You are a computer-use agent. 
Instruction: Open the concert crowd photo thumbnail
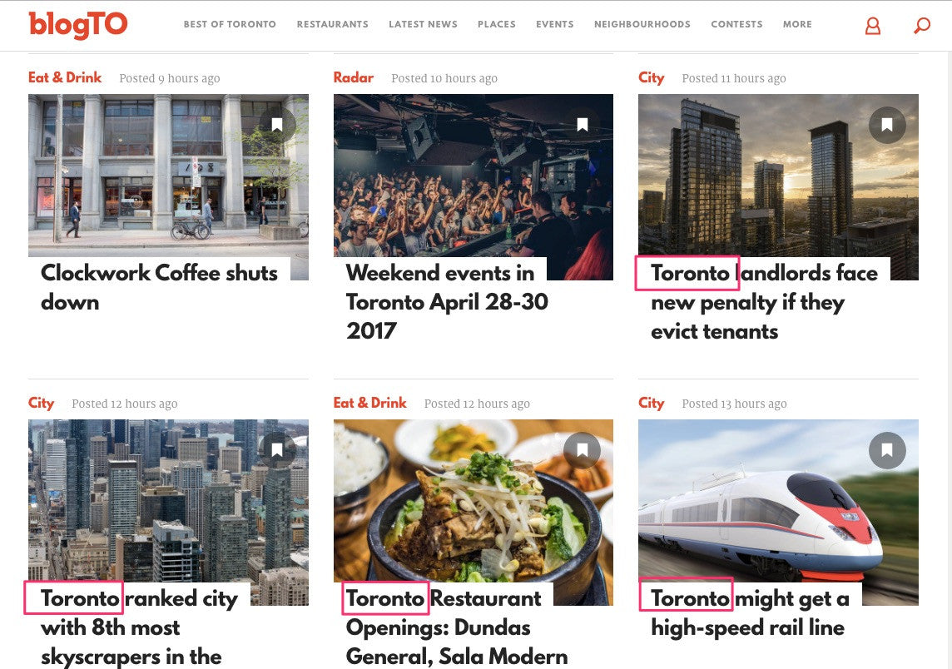473,187
